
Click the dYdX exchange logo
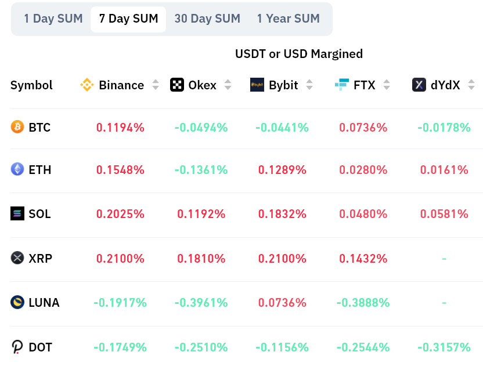click(x=419, y=85)
